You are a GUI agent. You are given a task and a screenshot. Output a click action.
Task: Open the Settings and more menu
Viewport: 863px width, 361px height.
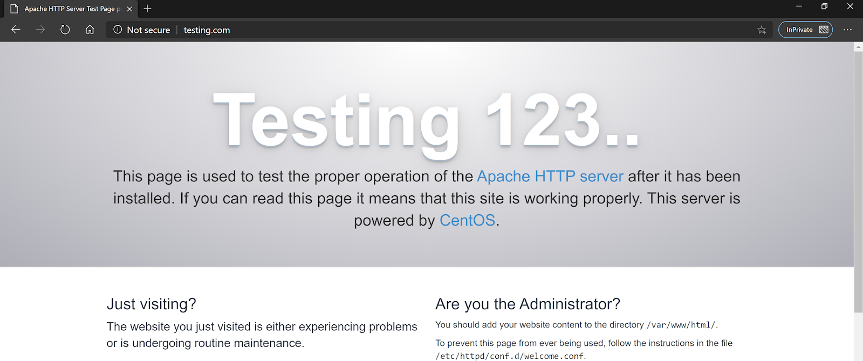(847, 30)
